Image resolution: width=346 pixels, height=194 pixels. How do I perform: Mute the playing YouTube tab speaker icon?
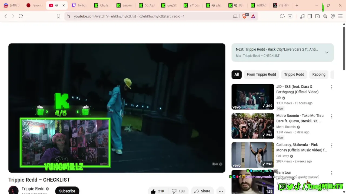tap(56, 5)
